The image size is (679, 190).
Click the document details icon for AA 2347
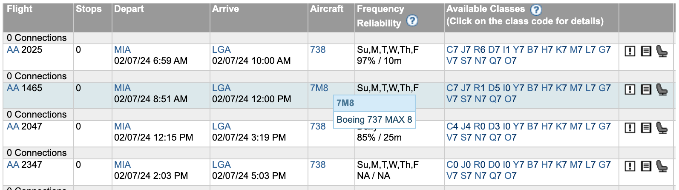(646, 166)
